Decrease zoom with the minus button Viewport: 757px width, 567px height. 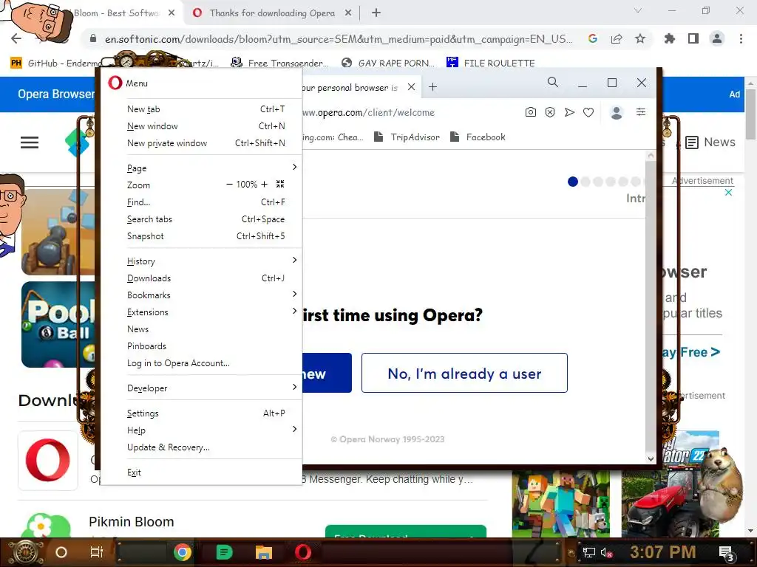coord(229,184)
